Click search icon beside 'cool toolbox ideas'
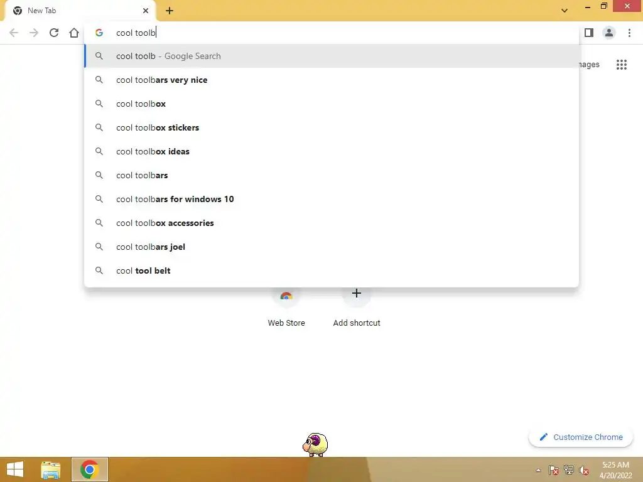643x482 pixels. click(x=99, y=151)
